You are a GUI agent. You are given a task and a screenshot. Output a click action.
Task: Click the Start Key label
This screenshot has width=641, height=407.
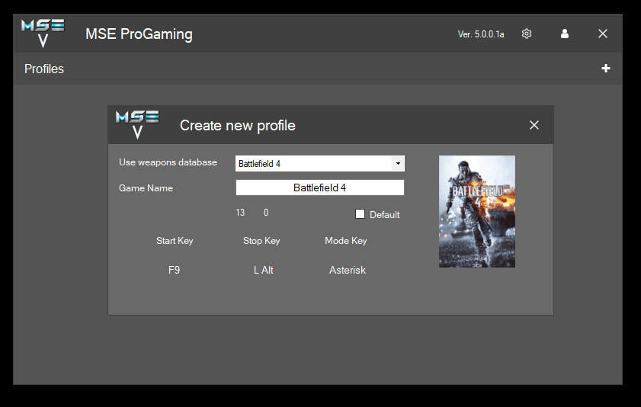click(x=175, y=241)
